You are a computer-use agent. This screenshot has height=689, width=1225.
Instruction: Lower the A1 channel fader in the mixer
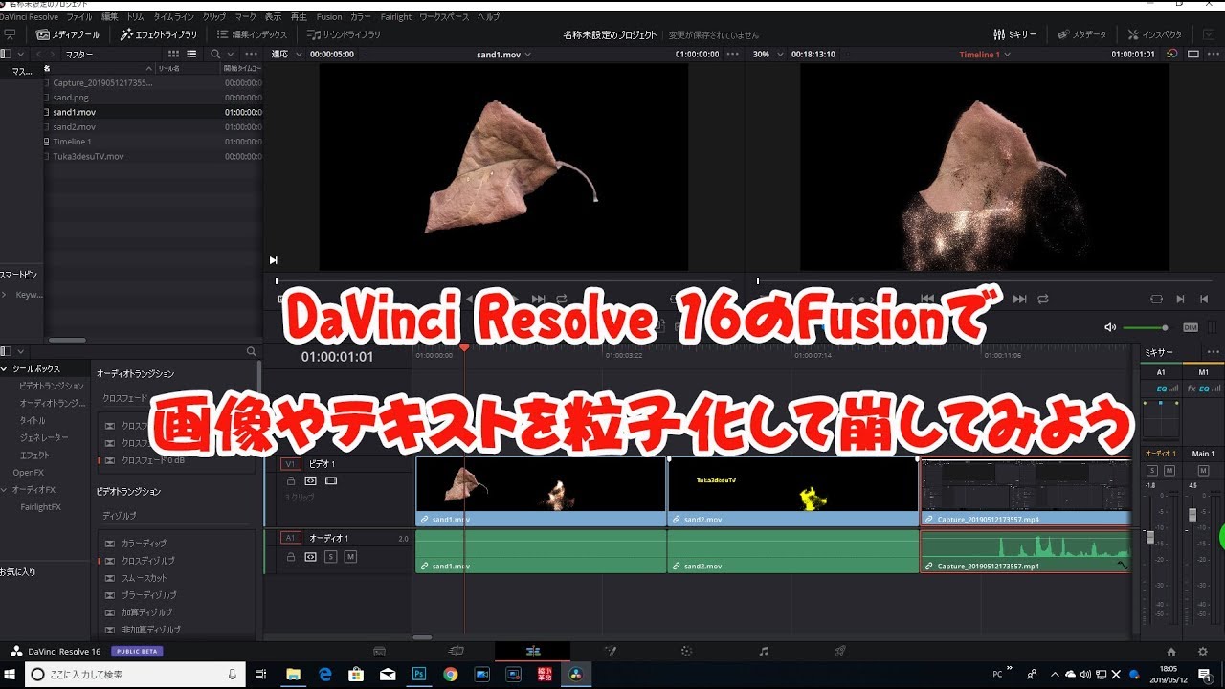(1152, 535)
